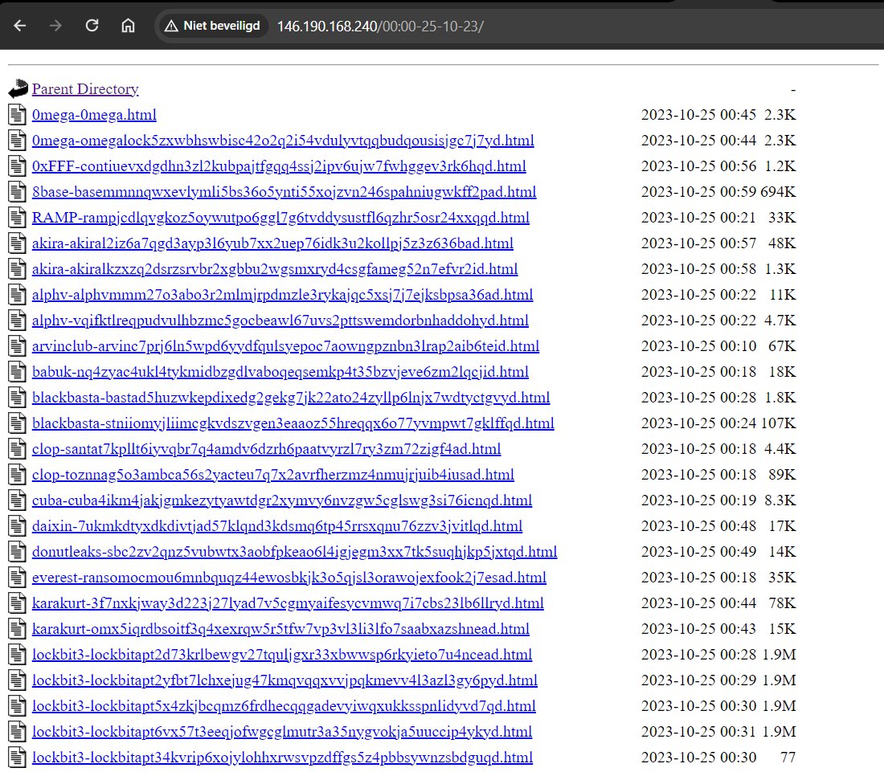Open the blackbasta-stniiomyjliim html link
Image resolution: width=884 pixels, height=772 pixels.
tap(293, 423)
